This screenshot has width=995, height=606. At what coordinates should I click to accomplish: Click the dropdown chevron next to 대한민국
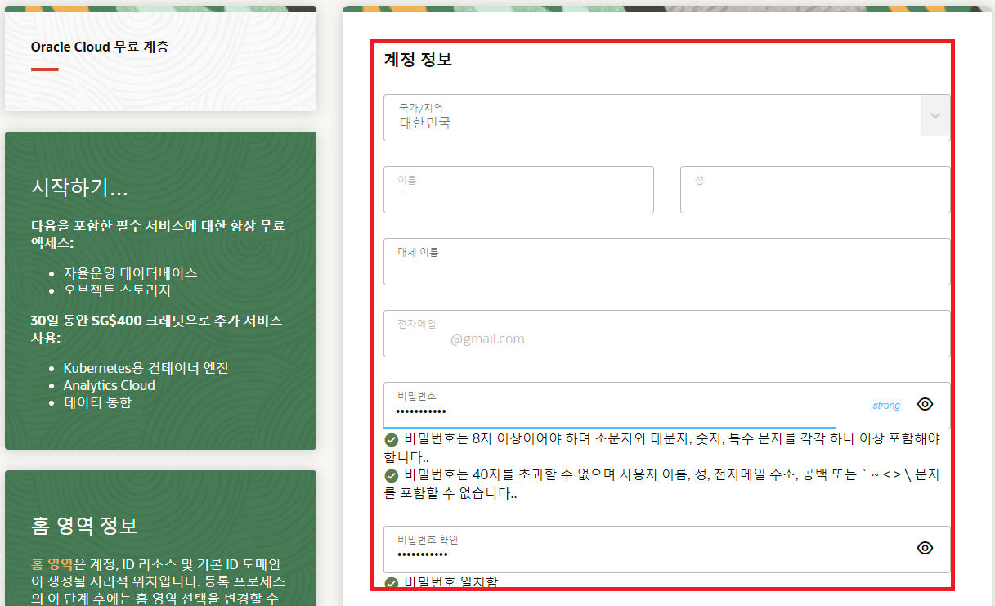(x=935, y=115)
